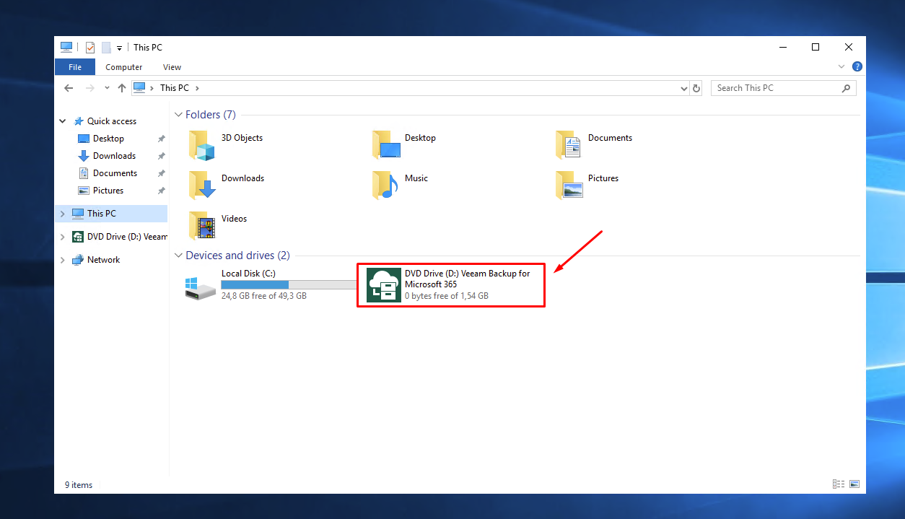Click the search magnifier icon
The height and width of the screenshot is (519, 905).
pos(847,88)
